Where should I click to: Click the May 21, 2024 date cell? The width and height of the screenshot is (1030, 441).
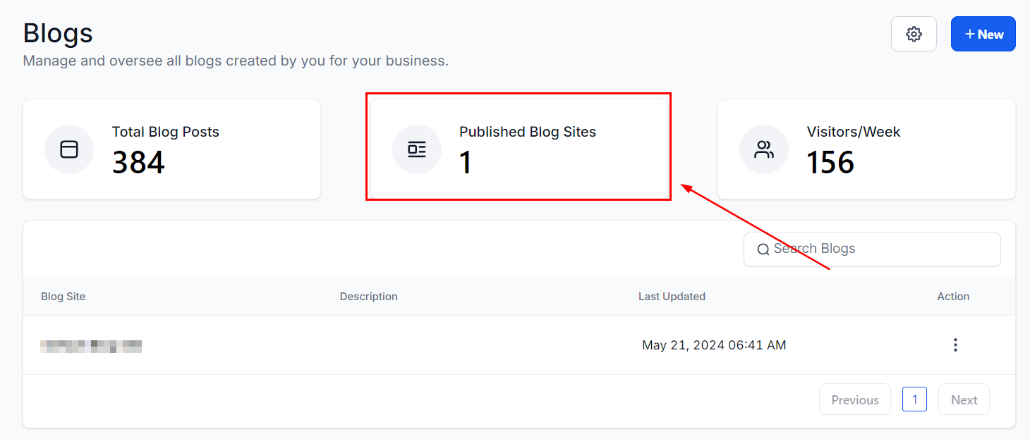[713, 345]
